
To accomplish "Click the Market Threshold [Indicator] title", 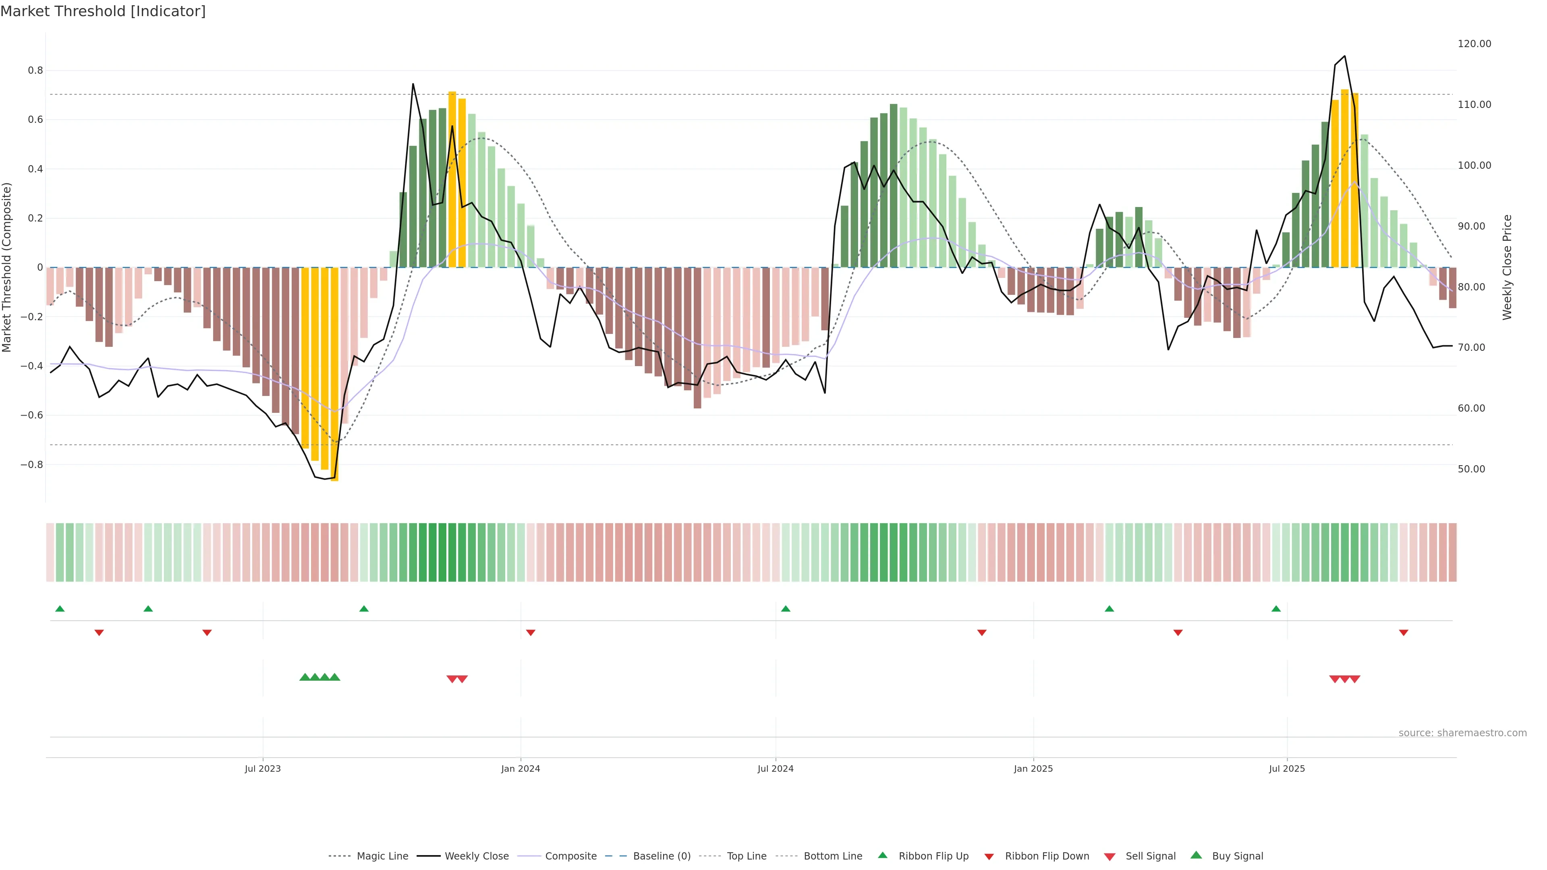I will point(103,11).
